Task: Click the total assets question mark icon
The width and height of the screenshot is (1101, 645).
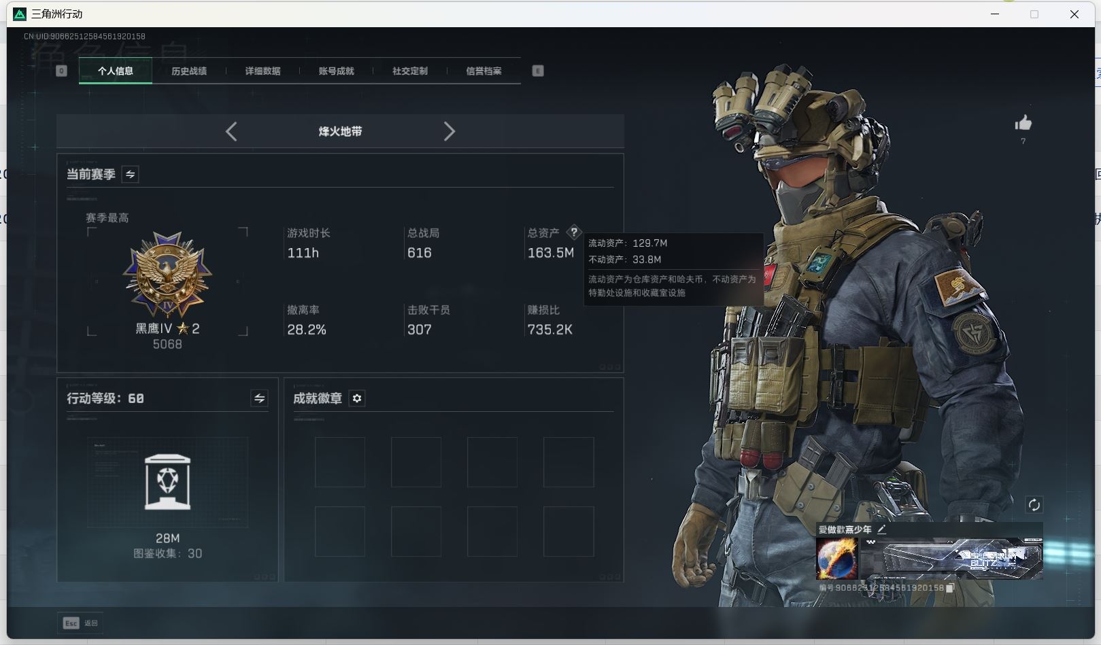Action: click(574, 232)
